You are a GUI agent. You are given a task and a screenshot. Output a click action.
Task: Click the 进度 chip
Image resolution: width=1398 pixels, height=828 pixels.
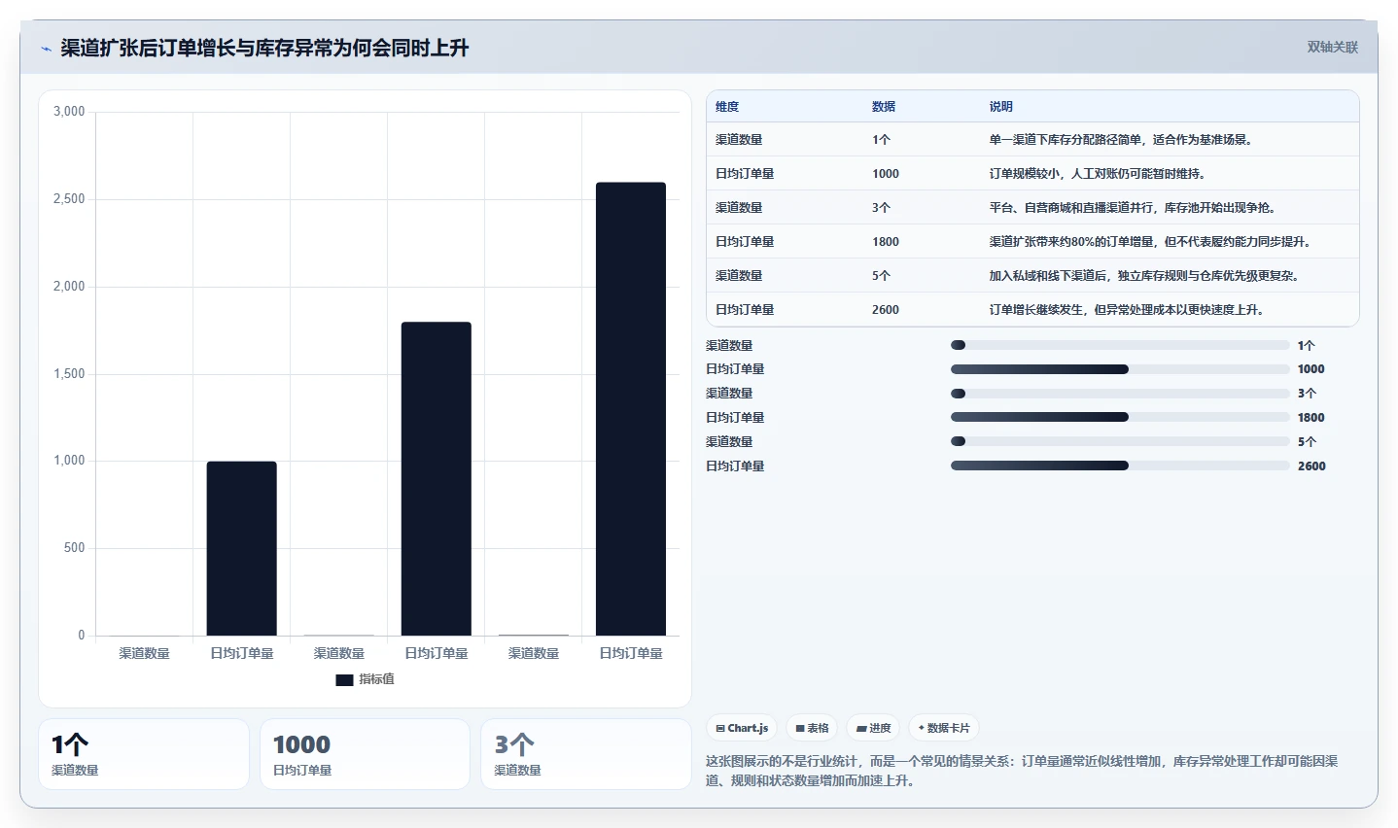coord(873,728)
